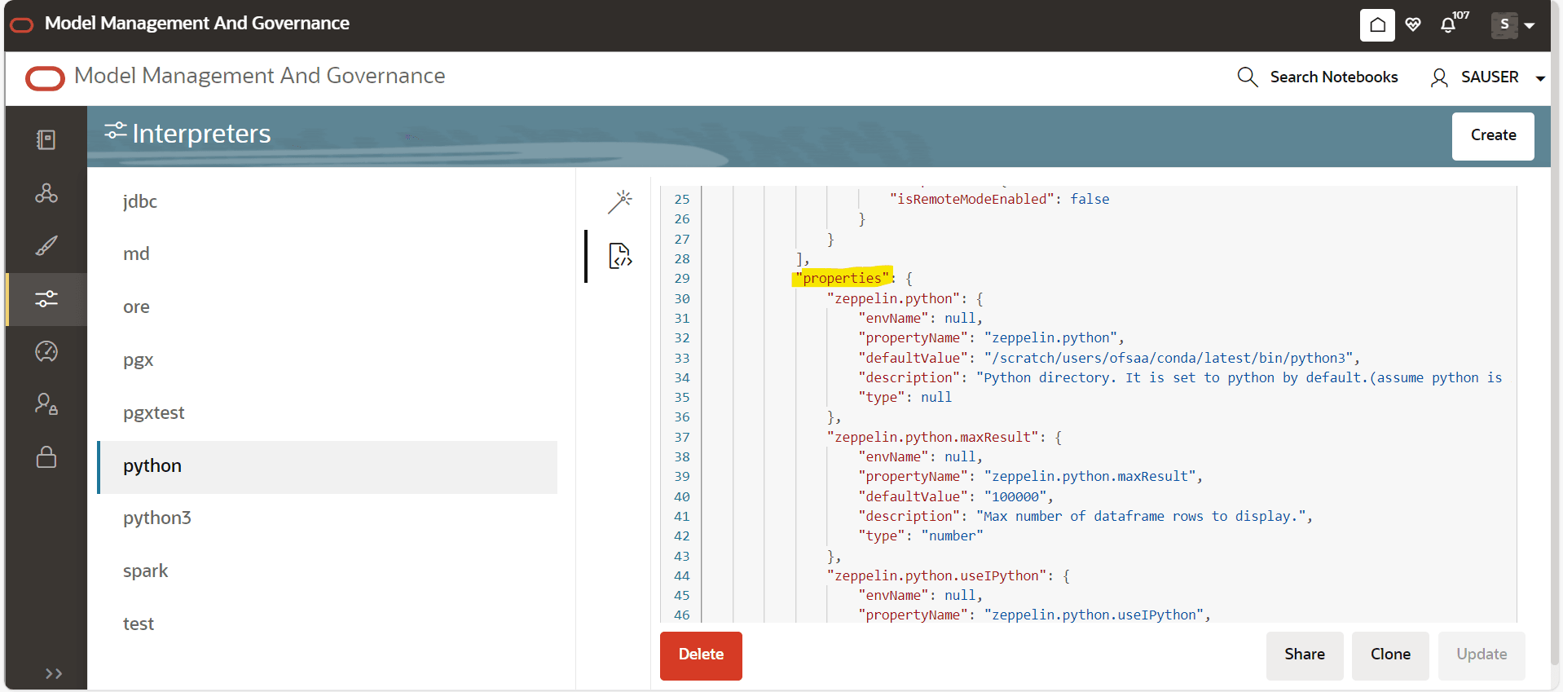Click Search Notebooks field
Screen dimensions: 1563x692
click(1334, 77)
